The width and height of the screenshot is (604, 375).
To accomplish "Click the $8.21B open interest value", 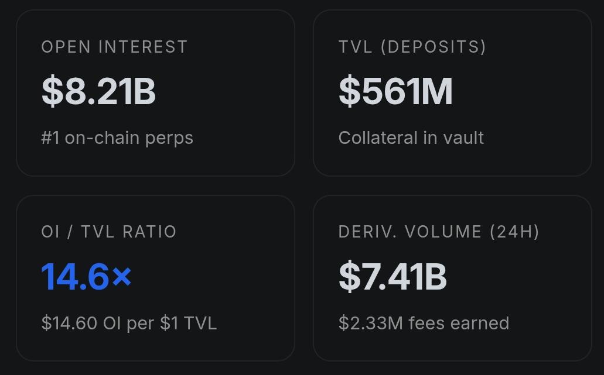I will pos(98,92).
